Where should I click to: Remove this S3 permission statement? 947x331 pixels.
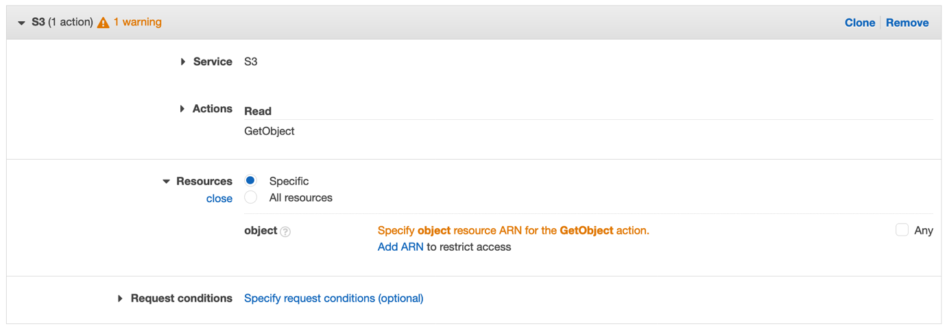tap(907, 23)
